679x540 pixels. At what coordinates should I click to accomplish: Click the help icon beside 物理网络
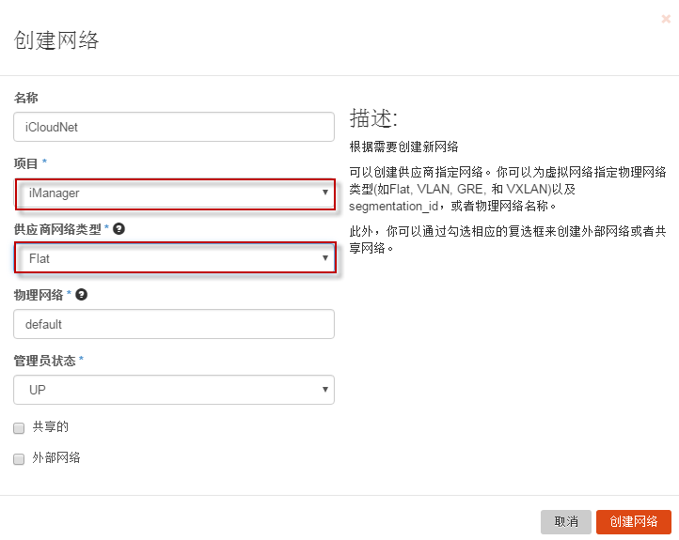(82, 294)
